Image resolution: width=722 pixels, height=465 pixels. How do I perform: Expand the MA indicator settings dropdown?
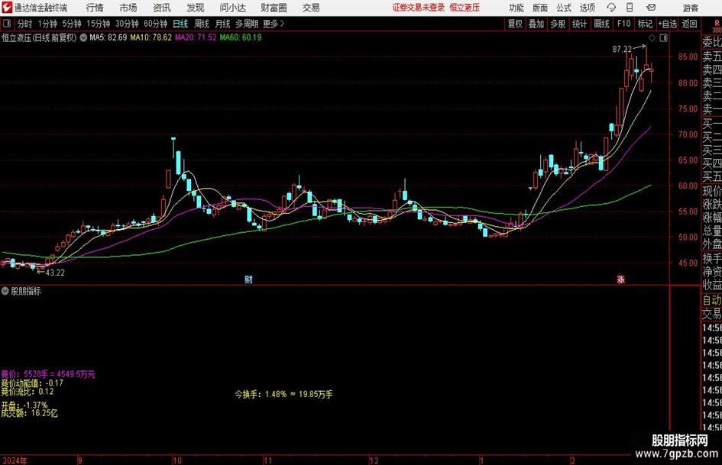click(x=83, y=37)
